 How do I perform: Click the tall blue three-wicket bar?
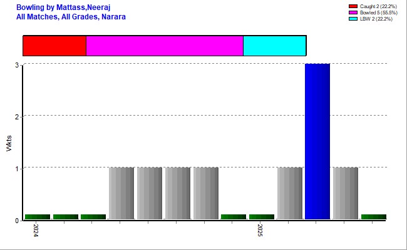317,141
